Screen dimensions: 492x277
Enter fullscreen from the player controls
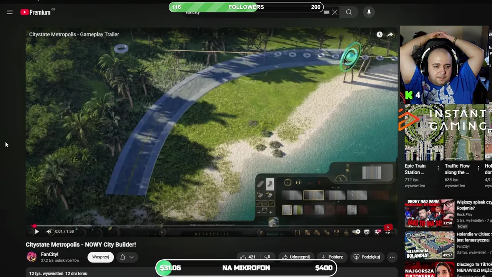click(x=388, y=232)
